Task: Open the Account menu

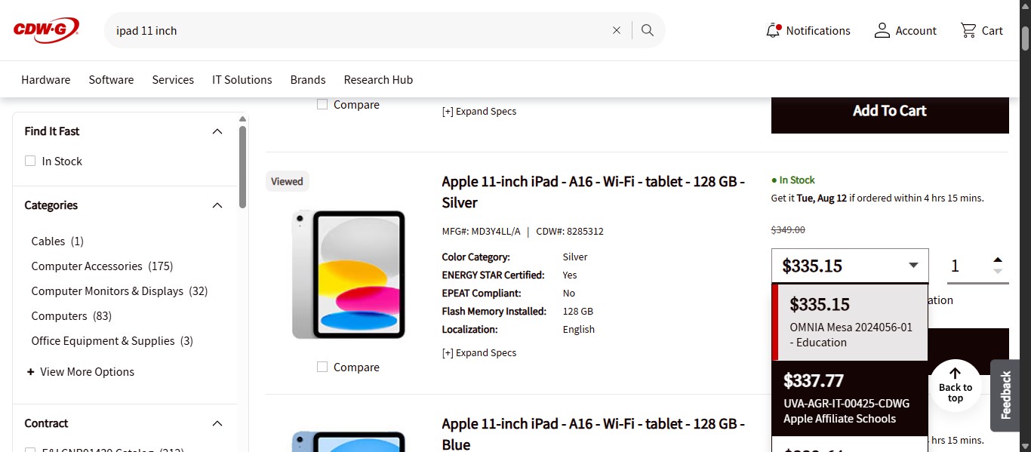Action: point(882,30)
